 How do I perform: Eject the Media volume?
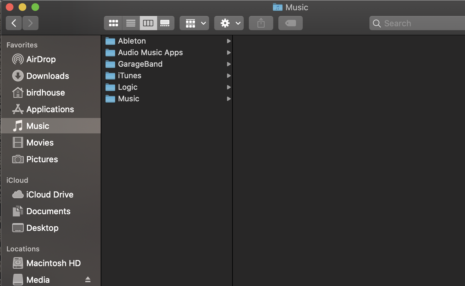point(88,280)
